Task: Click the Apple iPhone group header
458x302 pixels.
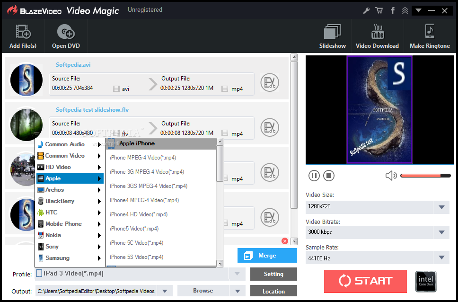Action: 161,143
